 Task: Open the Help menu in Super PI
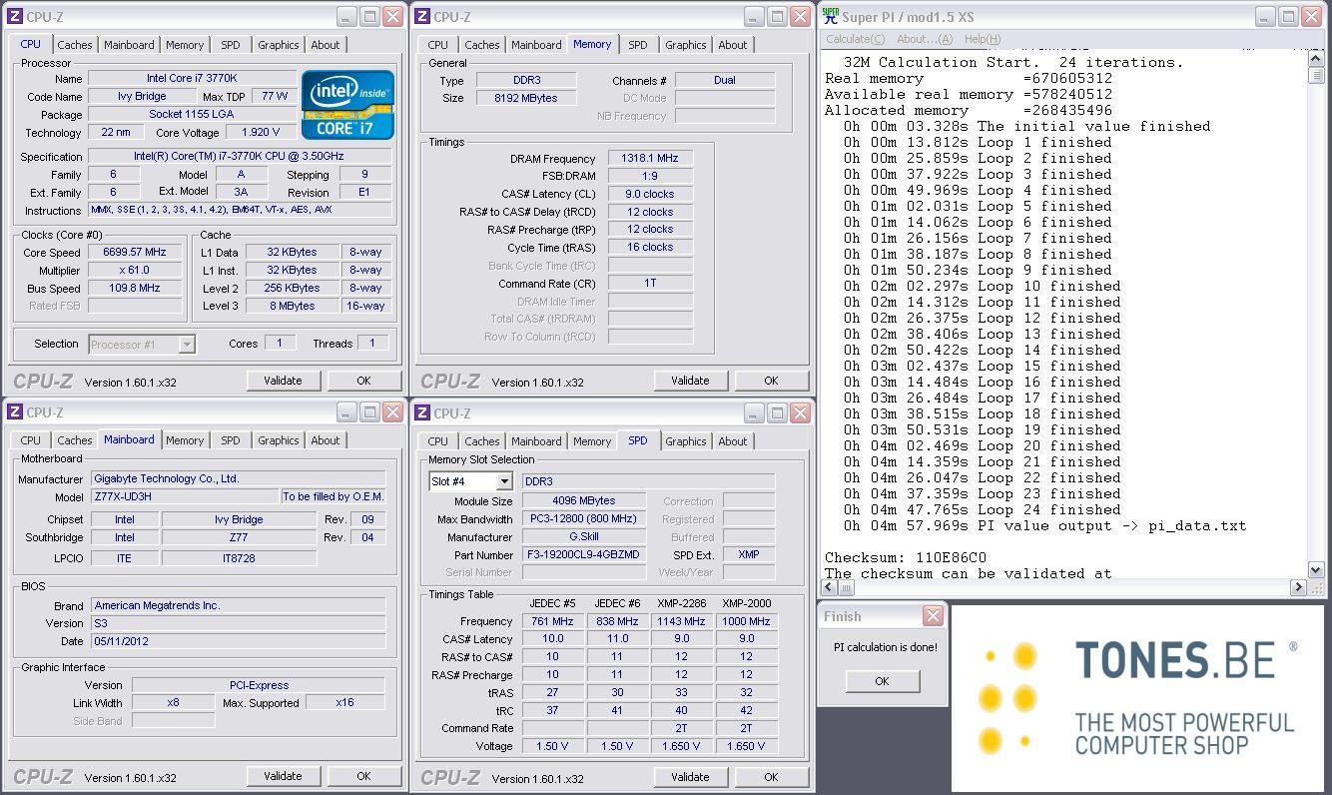pyautogui.click(x=983, y=39)
